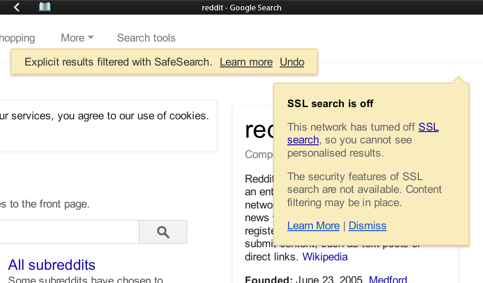Screen dimensions: 483x283
Task: Click the Founded label in knowledge panel
Action: click(268, 279)
